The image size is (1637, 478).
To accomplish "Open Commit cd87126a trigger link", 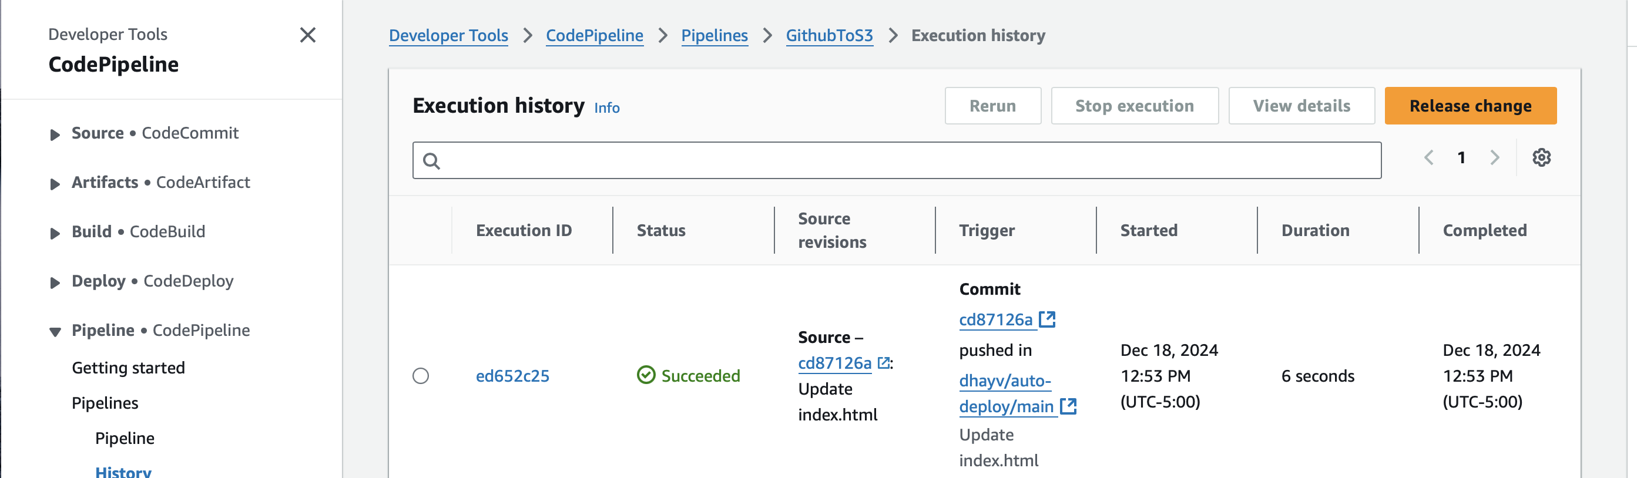I will click(x=996, y=319).
